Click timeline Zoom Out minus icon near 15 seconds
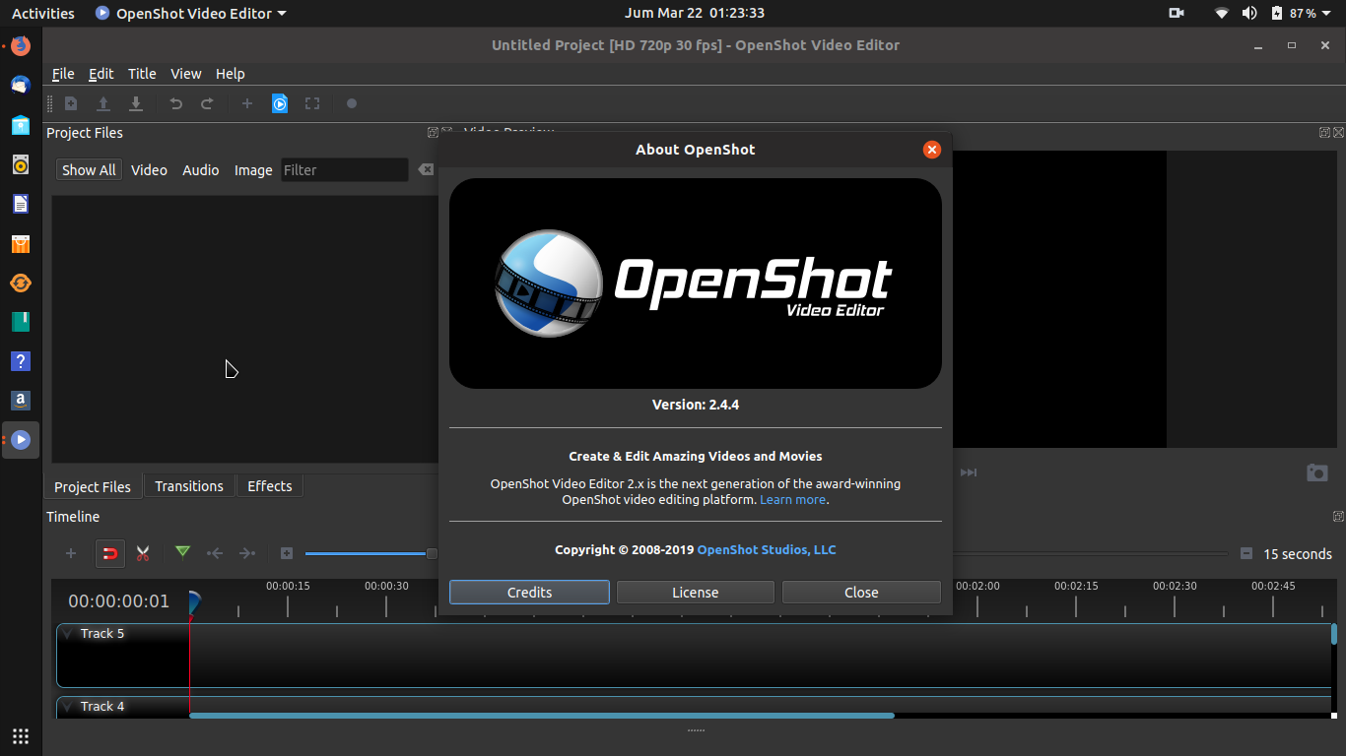1346x756 pixels. point(1246,553)
